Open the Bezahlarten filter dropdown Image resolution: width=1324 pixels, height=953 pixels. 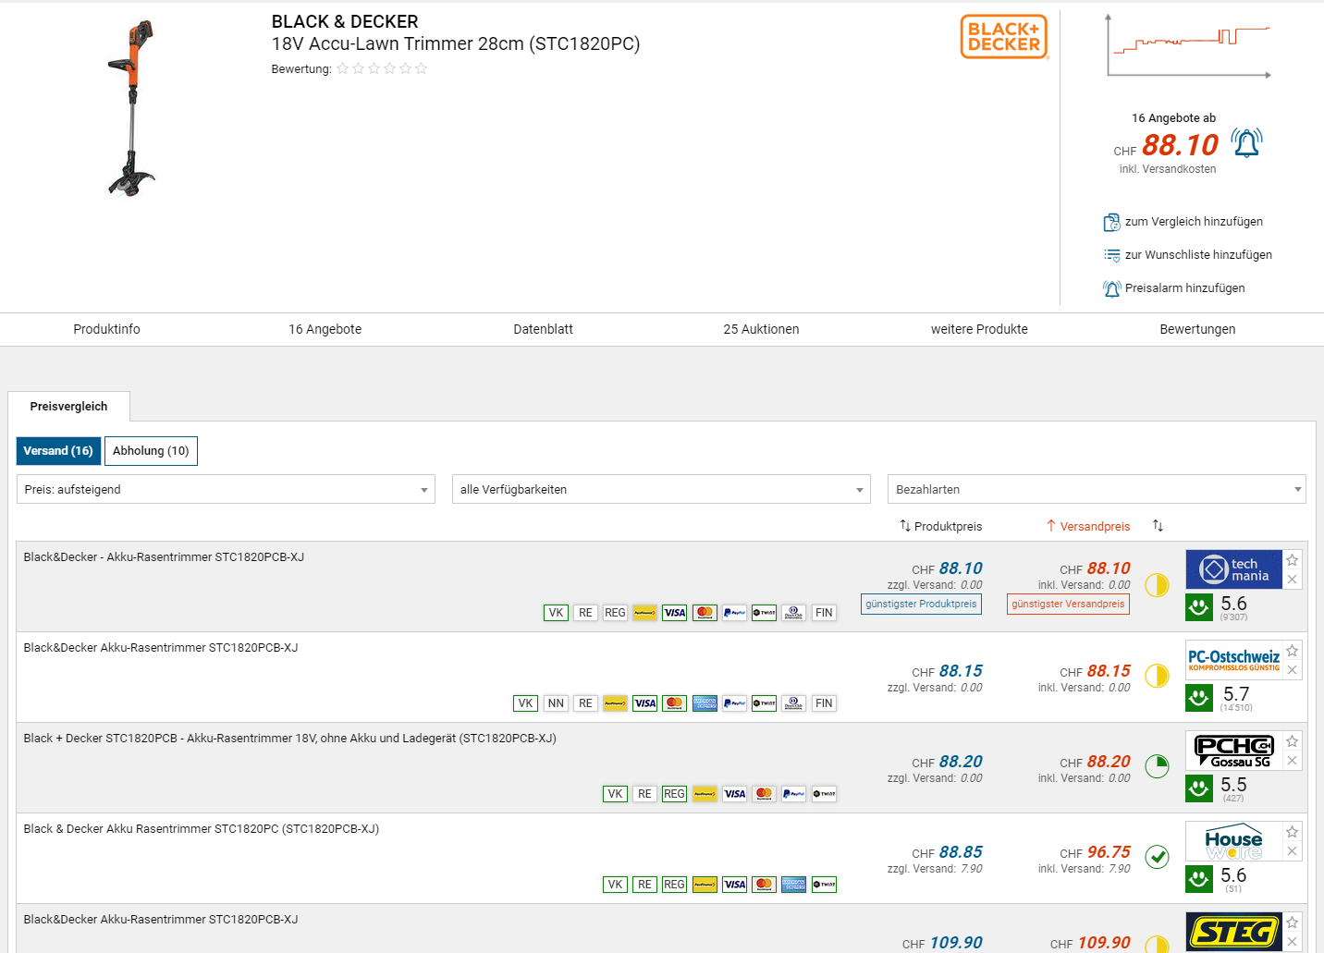1097,490
